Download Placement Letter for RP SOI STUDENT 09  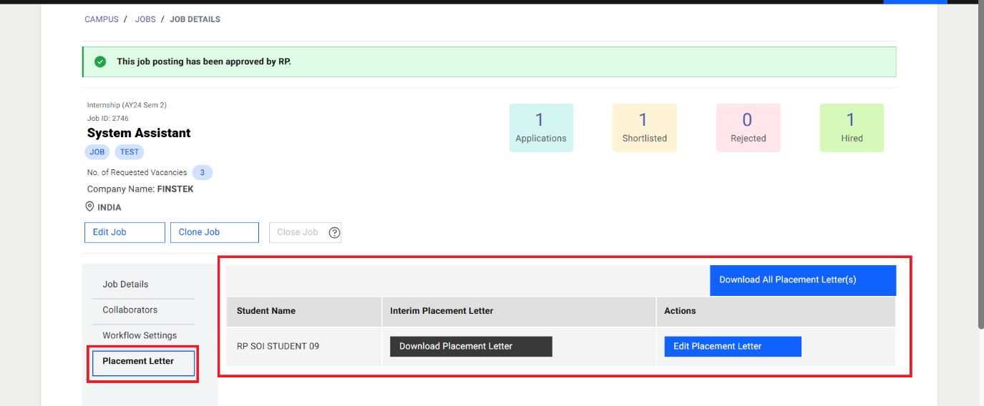470,347
